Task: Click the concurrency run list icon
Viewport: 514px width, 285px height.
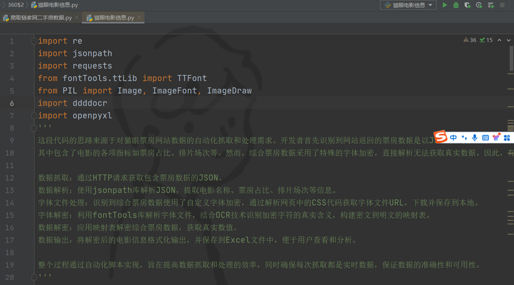Action: pyautogui.click(x=491, y=5)
